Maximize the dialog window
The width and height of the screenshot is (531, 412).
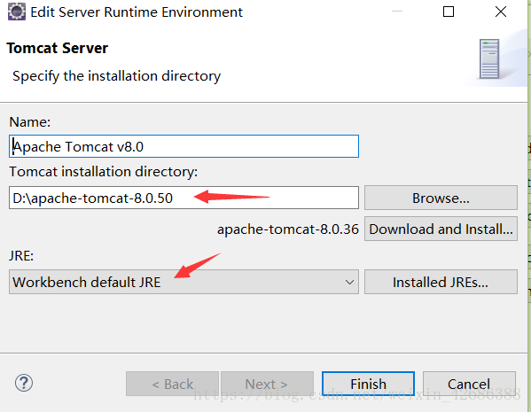pyautogui.click(x=449, y=12)
